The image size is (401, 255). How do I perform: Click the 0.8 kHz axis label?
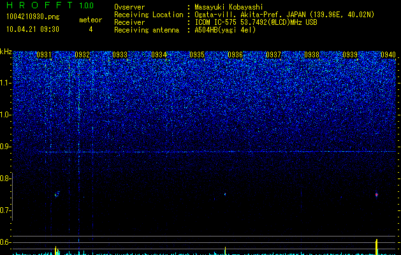(6, 178)
